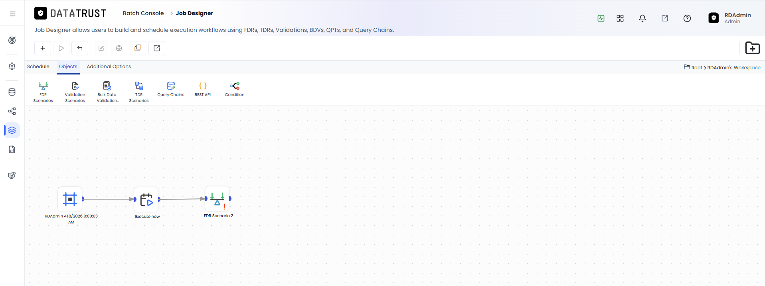Select the RDAdmin start node on canvas

click(x=70, y=199)
